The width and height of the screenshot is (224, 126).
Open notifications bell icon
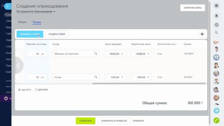[x=216, y=15]
